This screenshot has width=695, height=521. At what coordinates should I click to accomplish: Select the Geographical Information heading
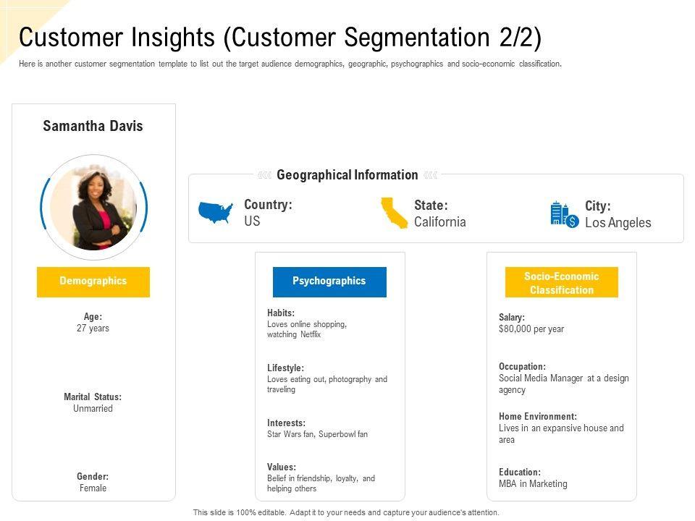tap(347, 175)
